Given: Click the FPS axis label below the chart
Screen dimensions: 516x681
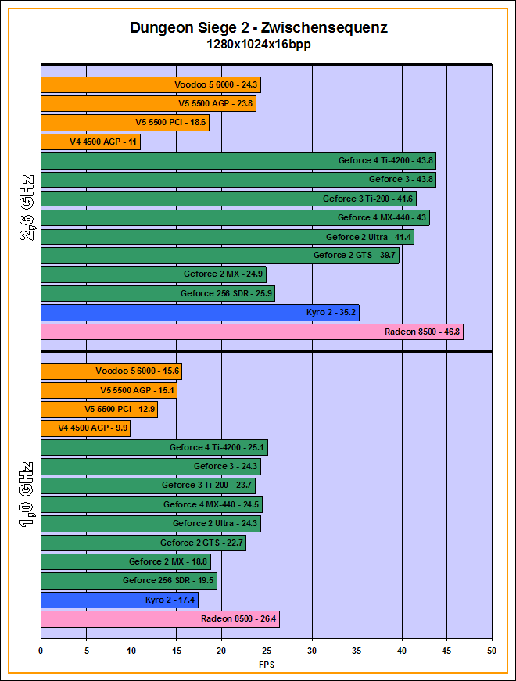Looking at the screenshot, I should (267, 665).
